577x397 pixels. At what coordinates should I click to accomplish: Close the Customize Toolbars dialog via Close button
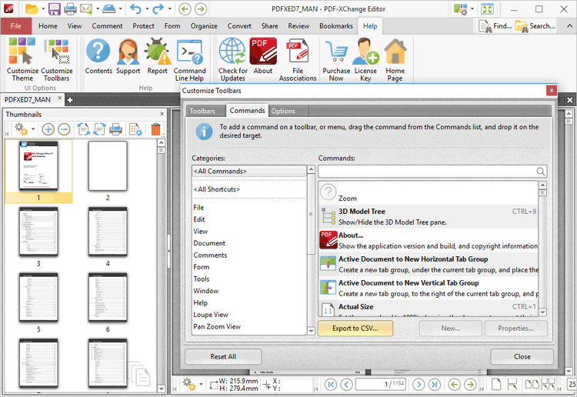click(522, 356)
